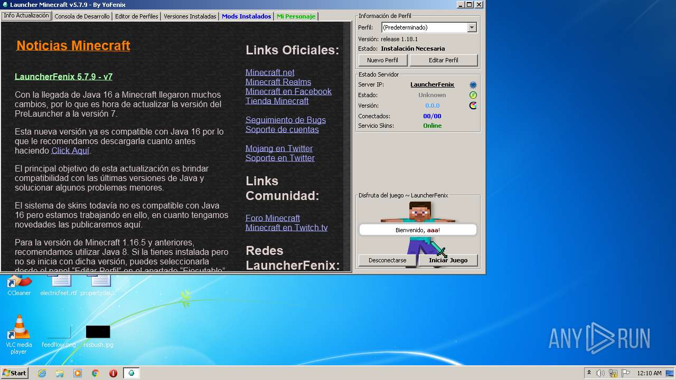This screenshot has width=676, height=380.
Task: Open Action Center flag icon
Action: 625,373
